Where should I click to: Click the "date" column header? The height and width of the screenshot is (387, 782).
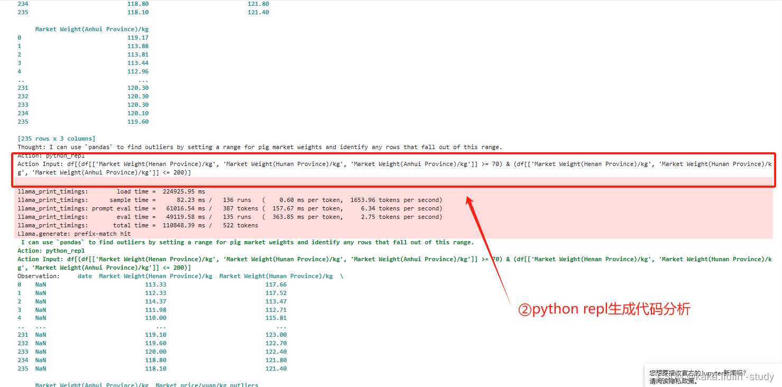click(85, 276)
